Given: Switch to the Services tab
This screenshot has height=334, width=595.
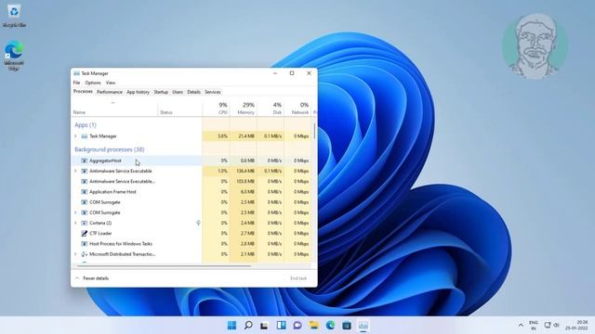Looking at the screenshot, I should click(x=213, y=92).
